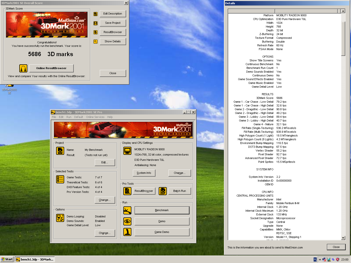Image resolution: width=351 pixels, height=263 pixels.
Task: Click the ResultBrowser icon in Overall Score window
Action: pyautogui.click(x=96, y=32)
